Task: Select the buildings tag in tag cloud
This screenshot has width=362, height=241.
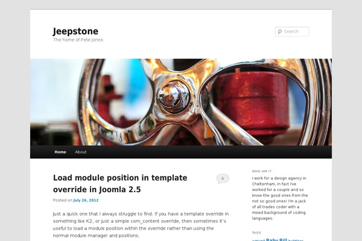Action: (296, 240)
